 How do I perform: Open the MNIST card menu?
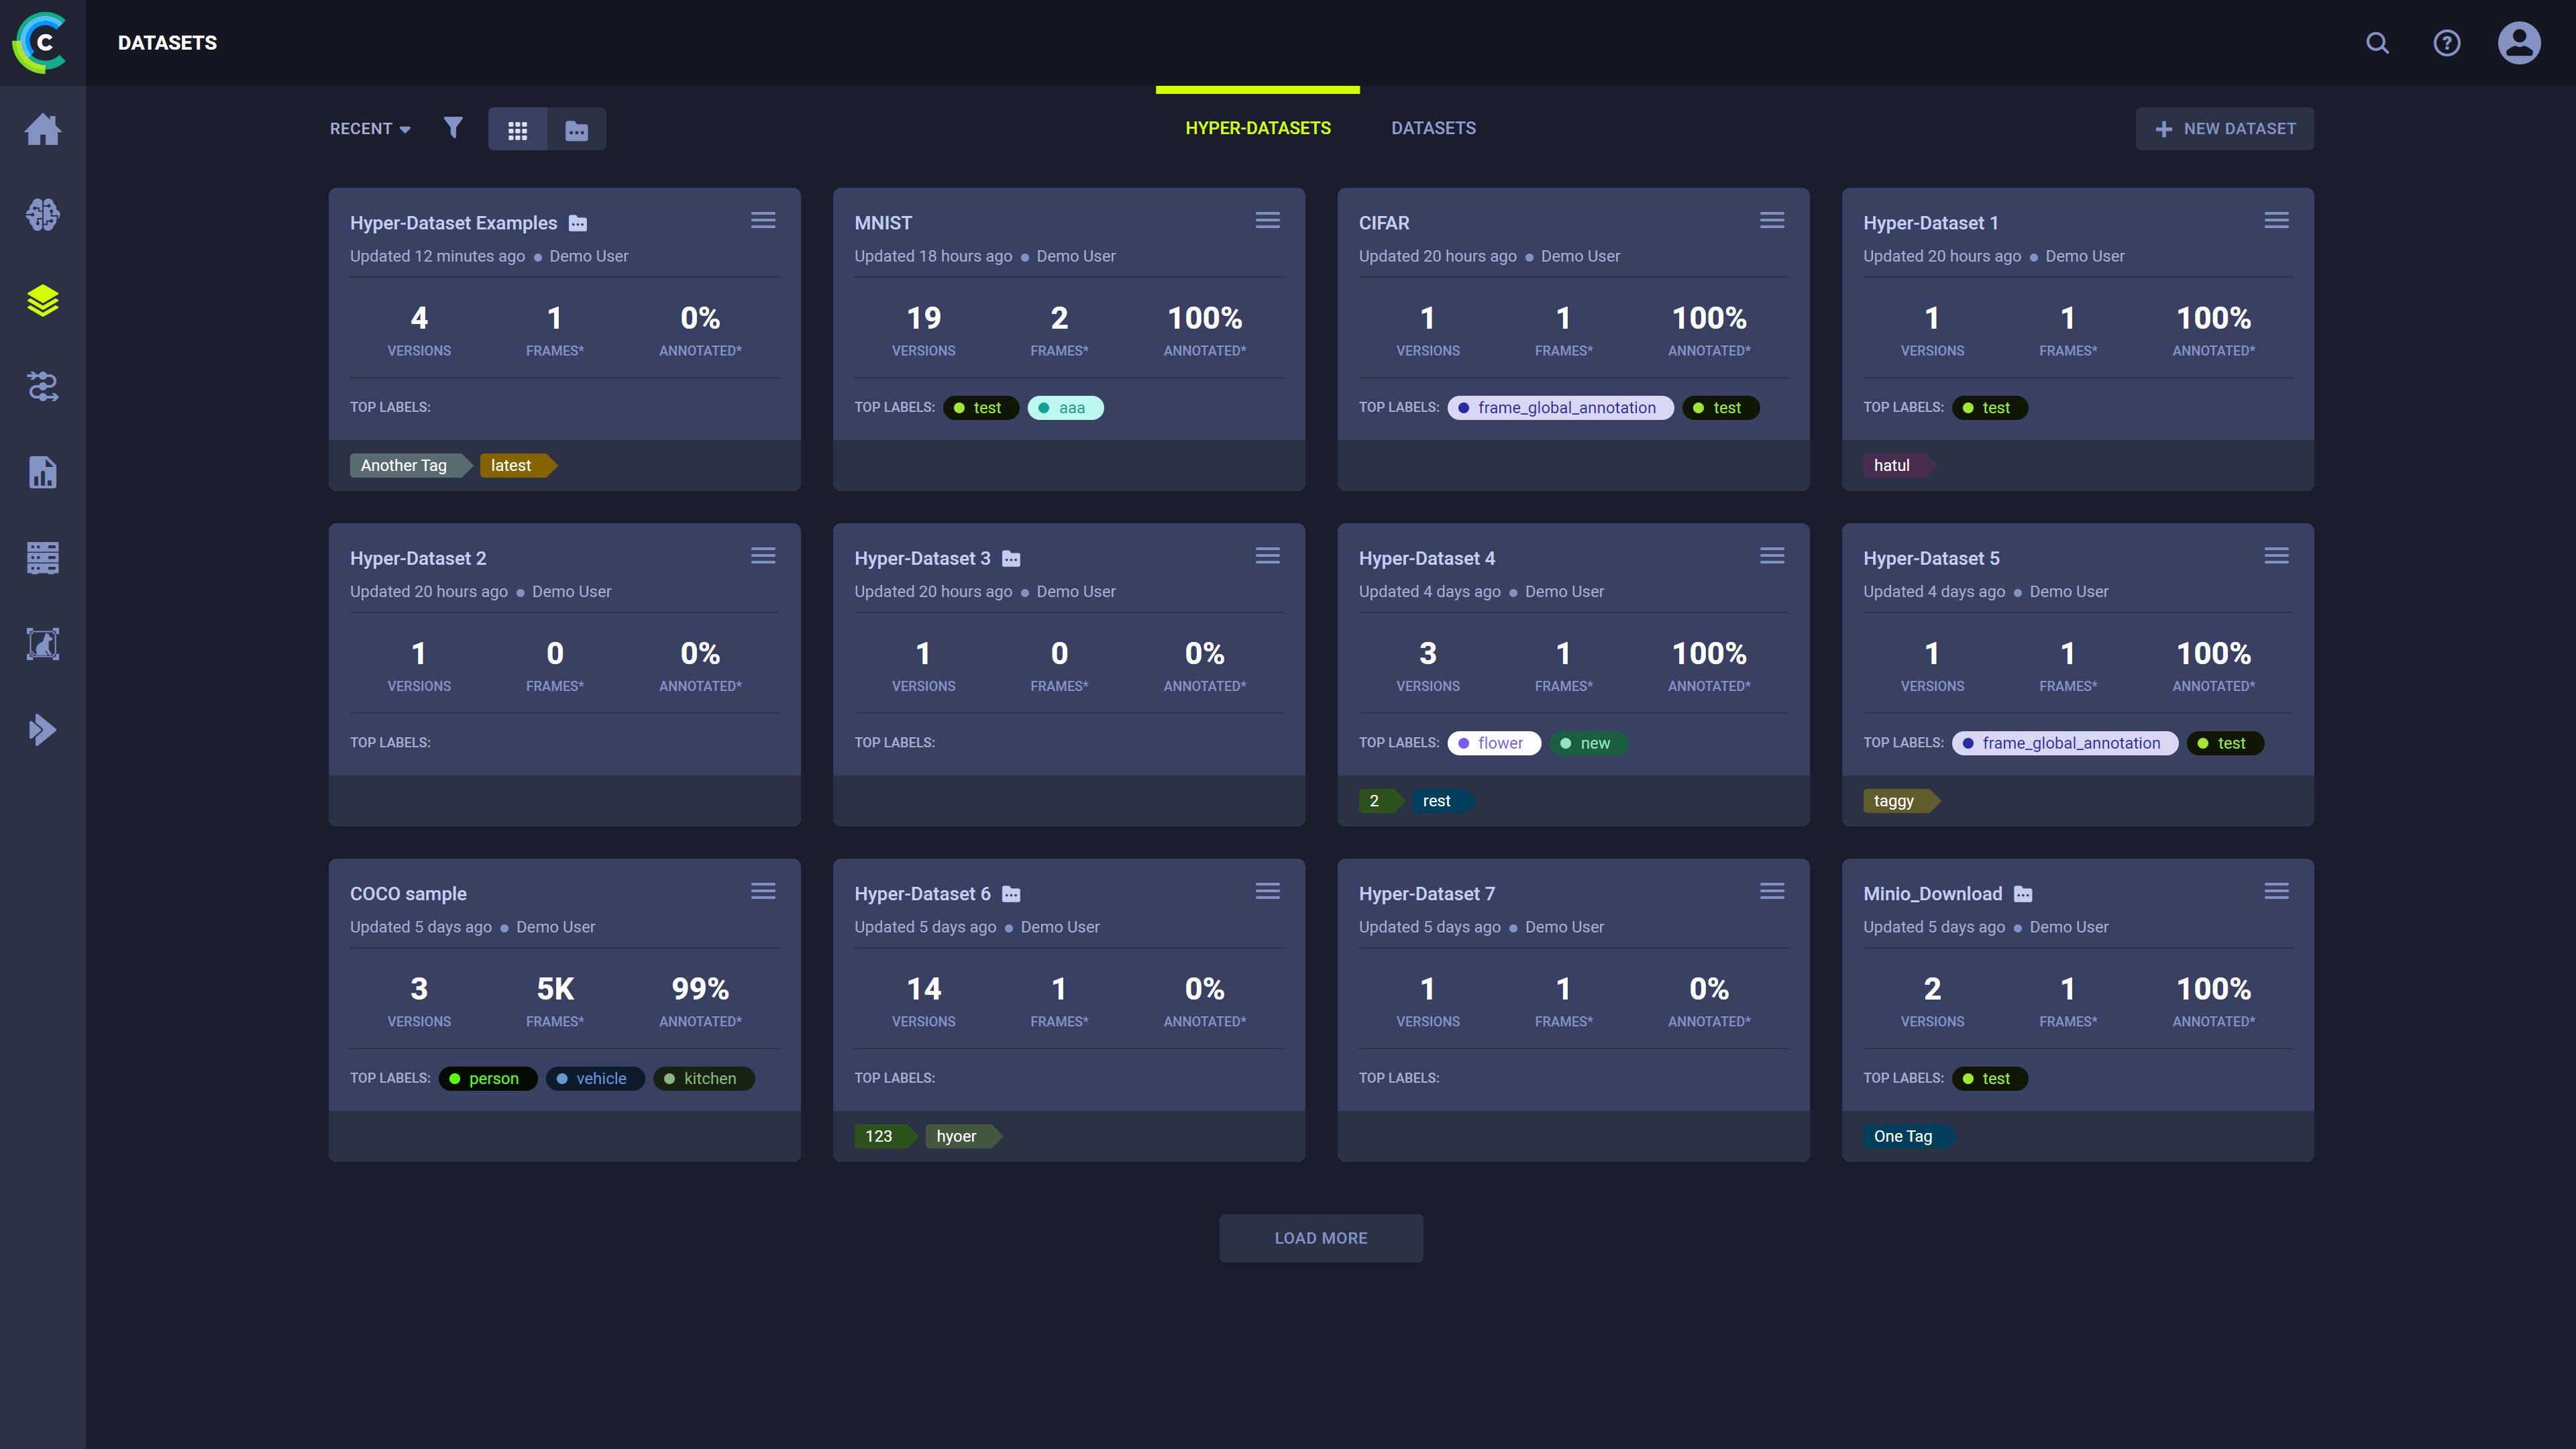point(1267,220)
